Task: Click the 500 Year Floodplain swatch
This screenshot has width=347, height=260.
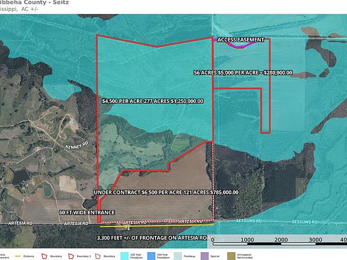Action: [x=151, y=256]
